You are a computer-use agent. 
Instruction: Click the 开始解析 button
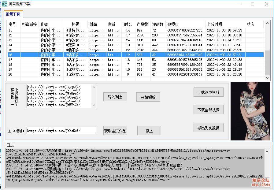coord(148,97)
